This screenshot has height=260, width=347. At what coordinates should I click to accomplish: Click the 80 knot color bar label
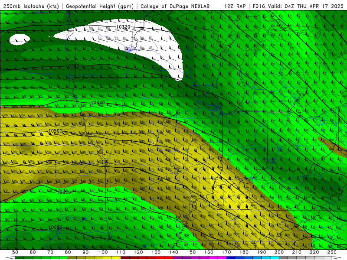(68, 252)
